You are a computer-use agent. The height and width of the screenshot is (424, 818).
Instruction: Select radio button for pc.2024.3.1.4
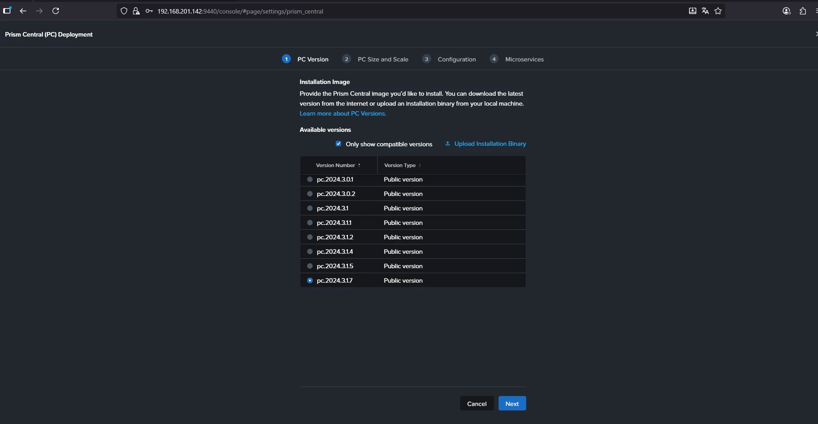click(x=310, y=252)
